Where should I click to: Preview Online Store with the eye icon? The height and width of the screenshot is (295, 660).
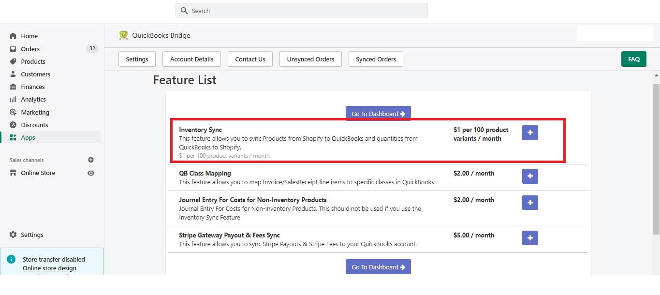(91, 173)
